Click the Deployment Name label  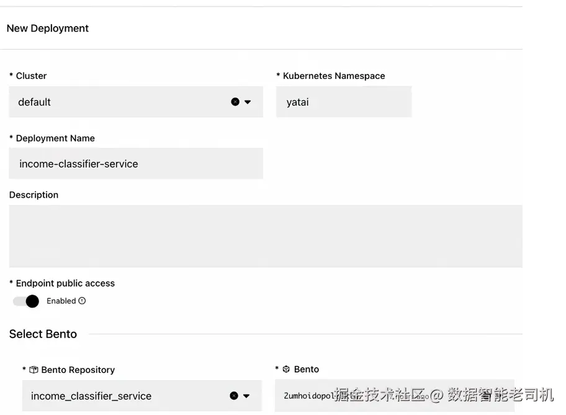pyautogui.click(x=55, y=138)
